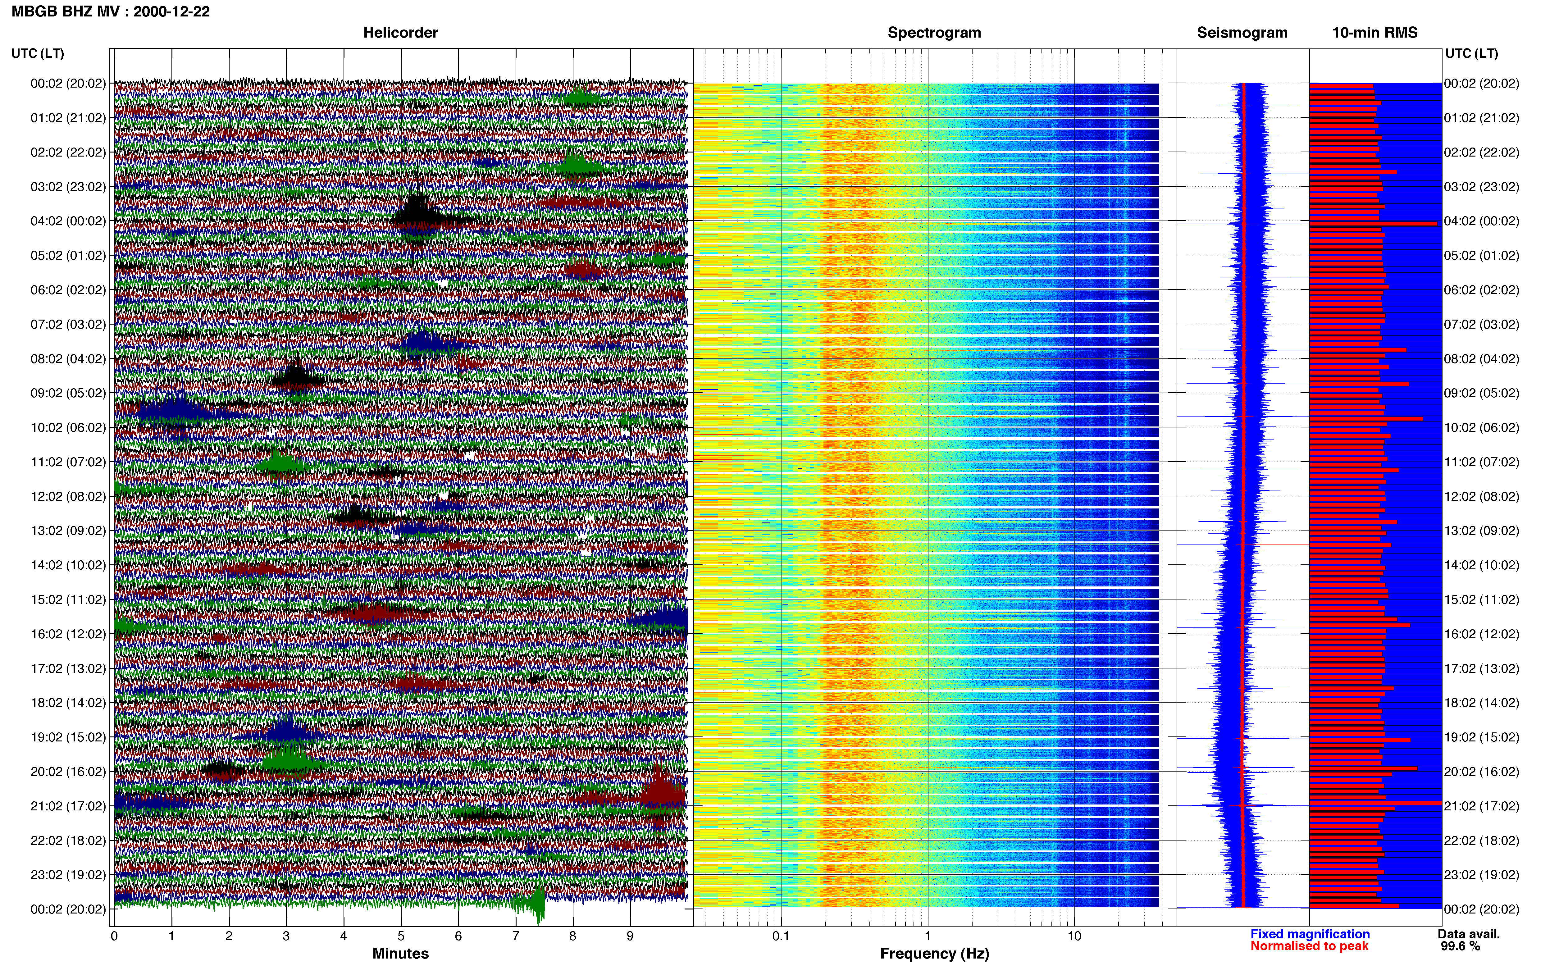Click left time label 01:02 (21:02)
The height and width of the screenshot is (975, 1559).
[x=68, y=118]
